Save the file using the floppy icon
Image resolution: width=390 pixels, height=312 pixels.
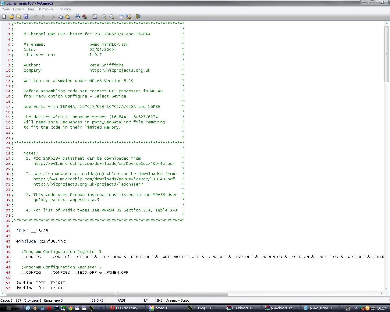pos(26,16)
